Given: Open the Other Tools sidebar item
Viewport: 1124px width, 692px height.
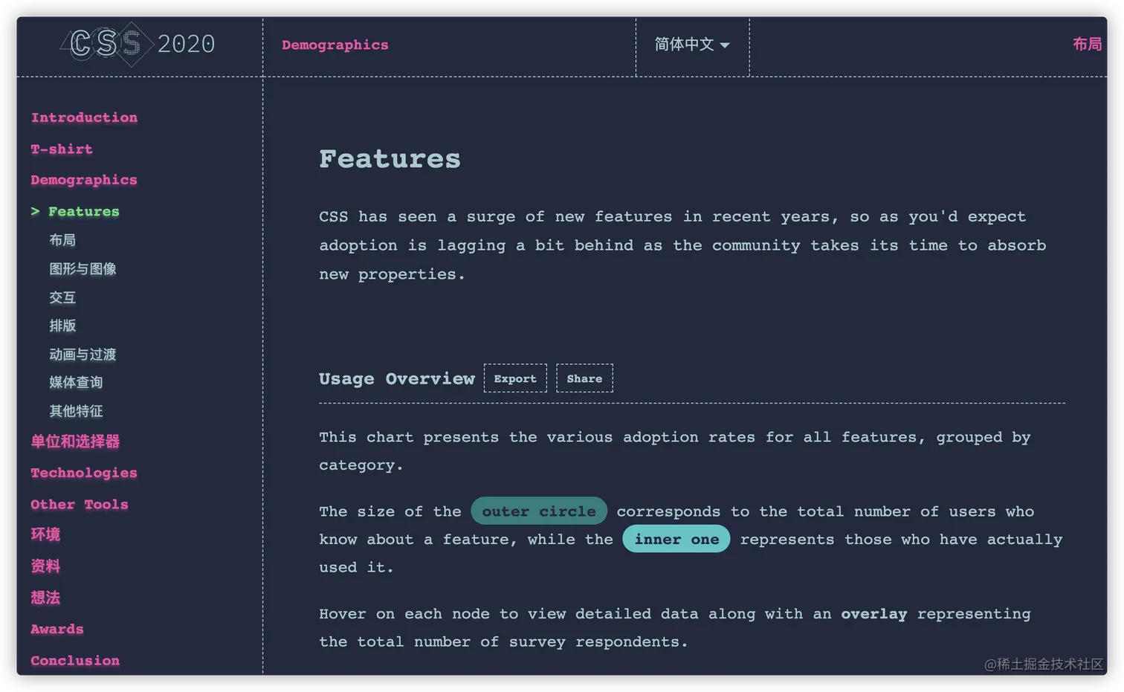Looking at the screenshot, I should pyautogui.click(x=80, y=505).
